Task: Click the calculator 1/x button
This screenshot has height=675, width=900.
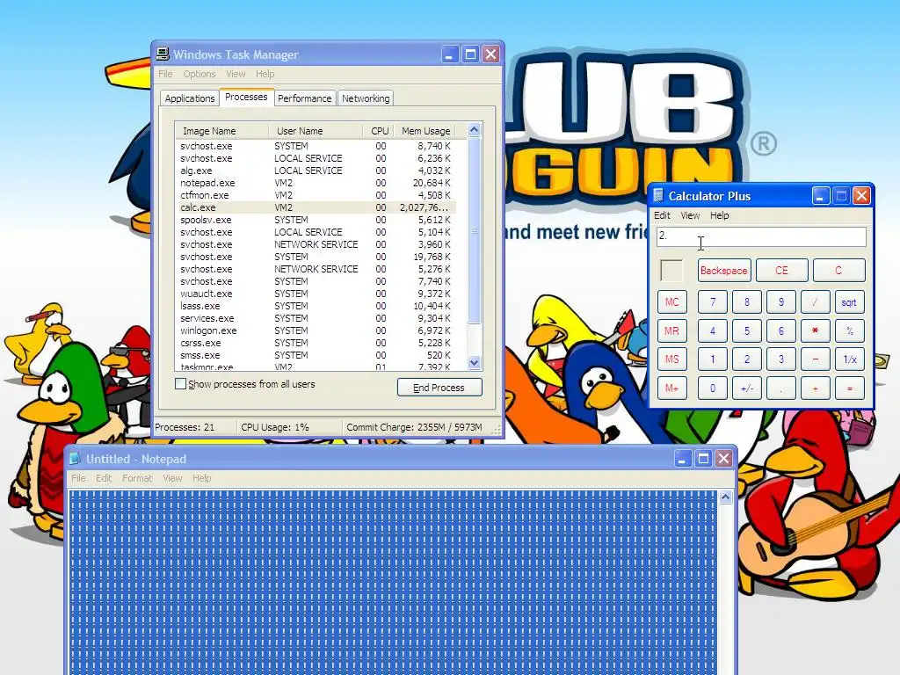Action: tap(850, 359)
